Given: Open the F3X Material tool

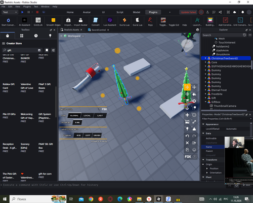Looking at the screenshot, I should point(194,101).
